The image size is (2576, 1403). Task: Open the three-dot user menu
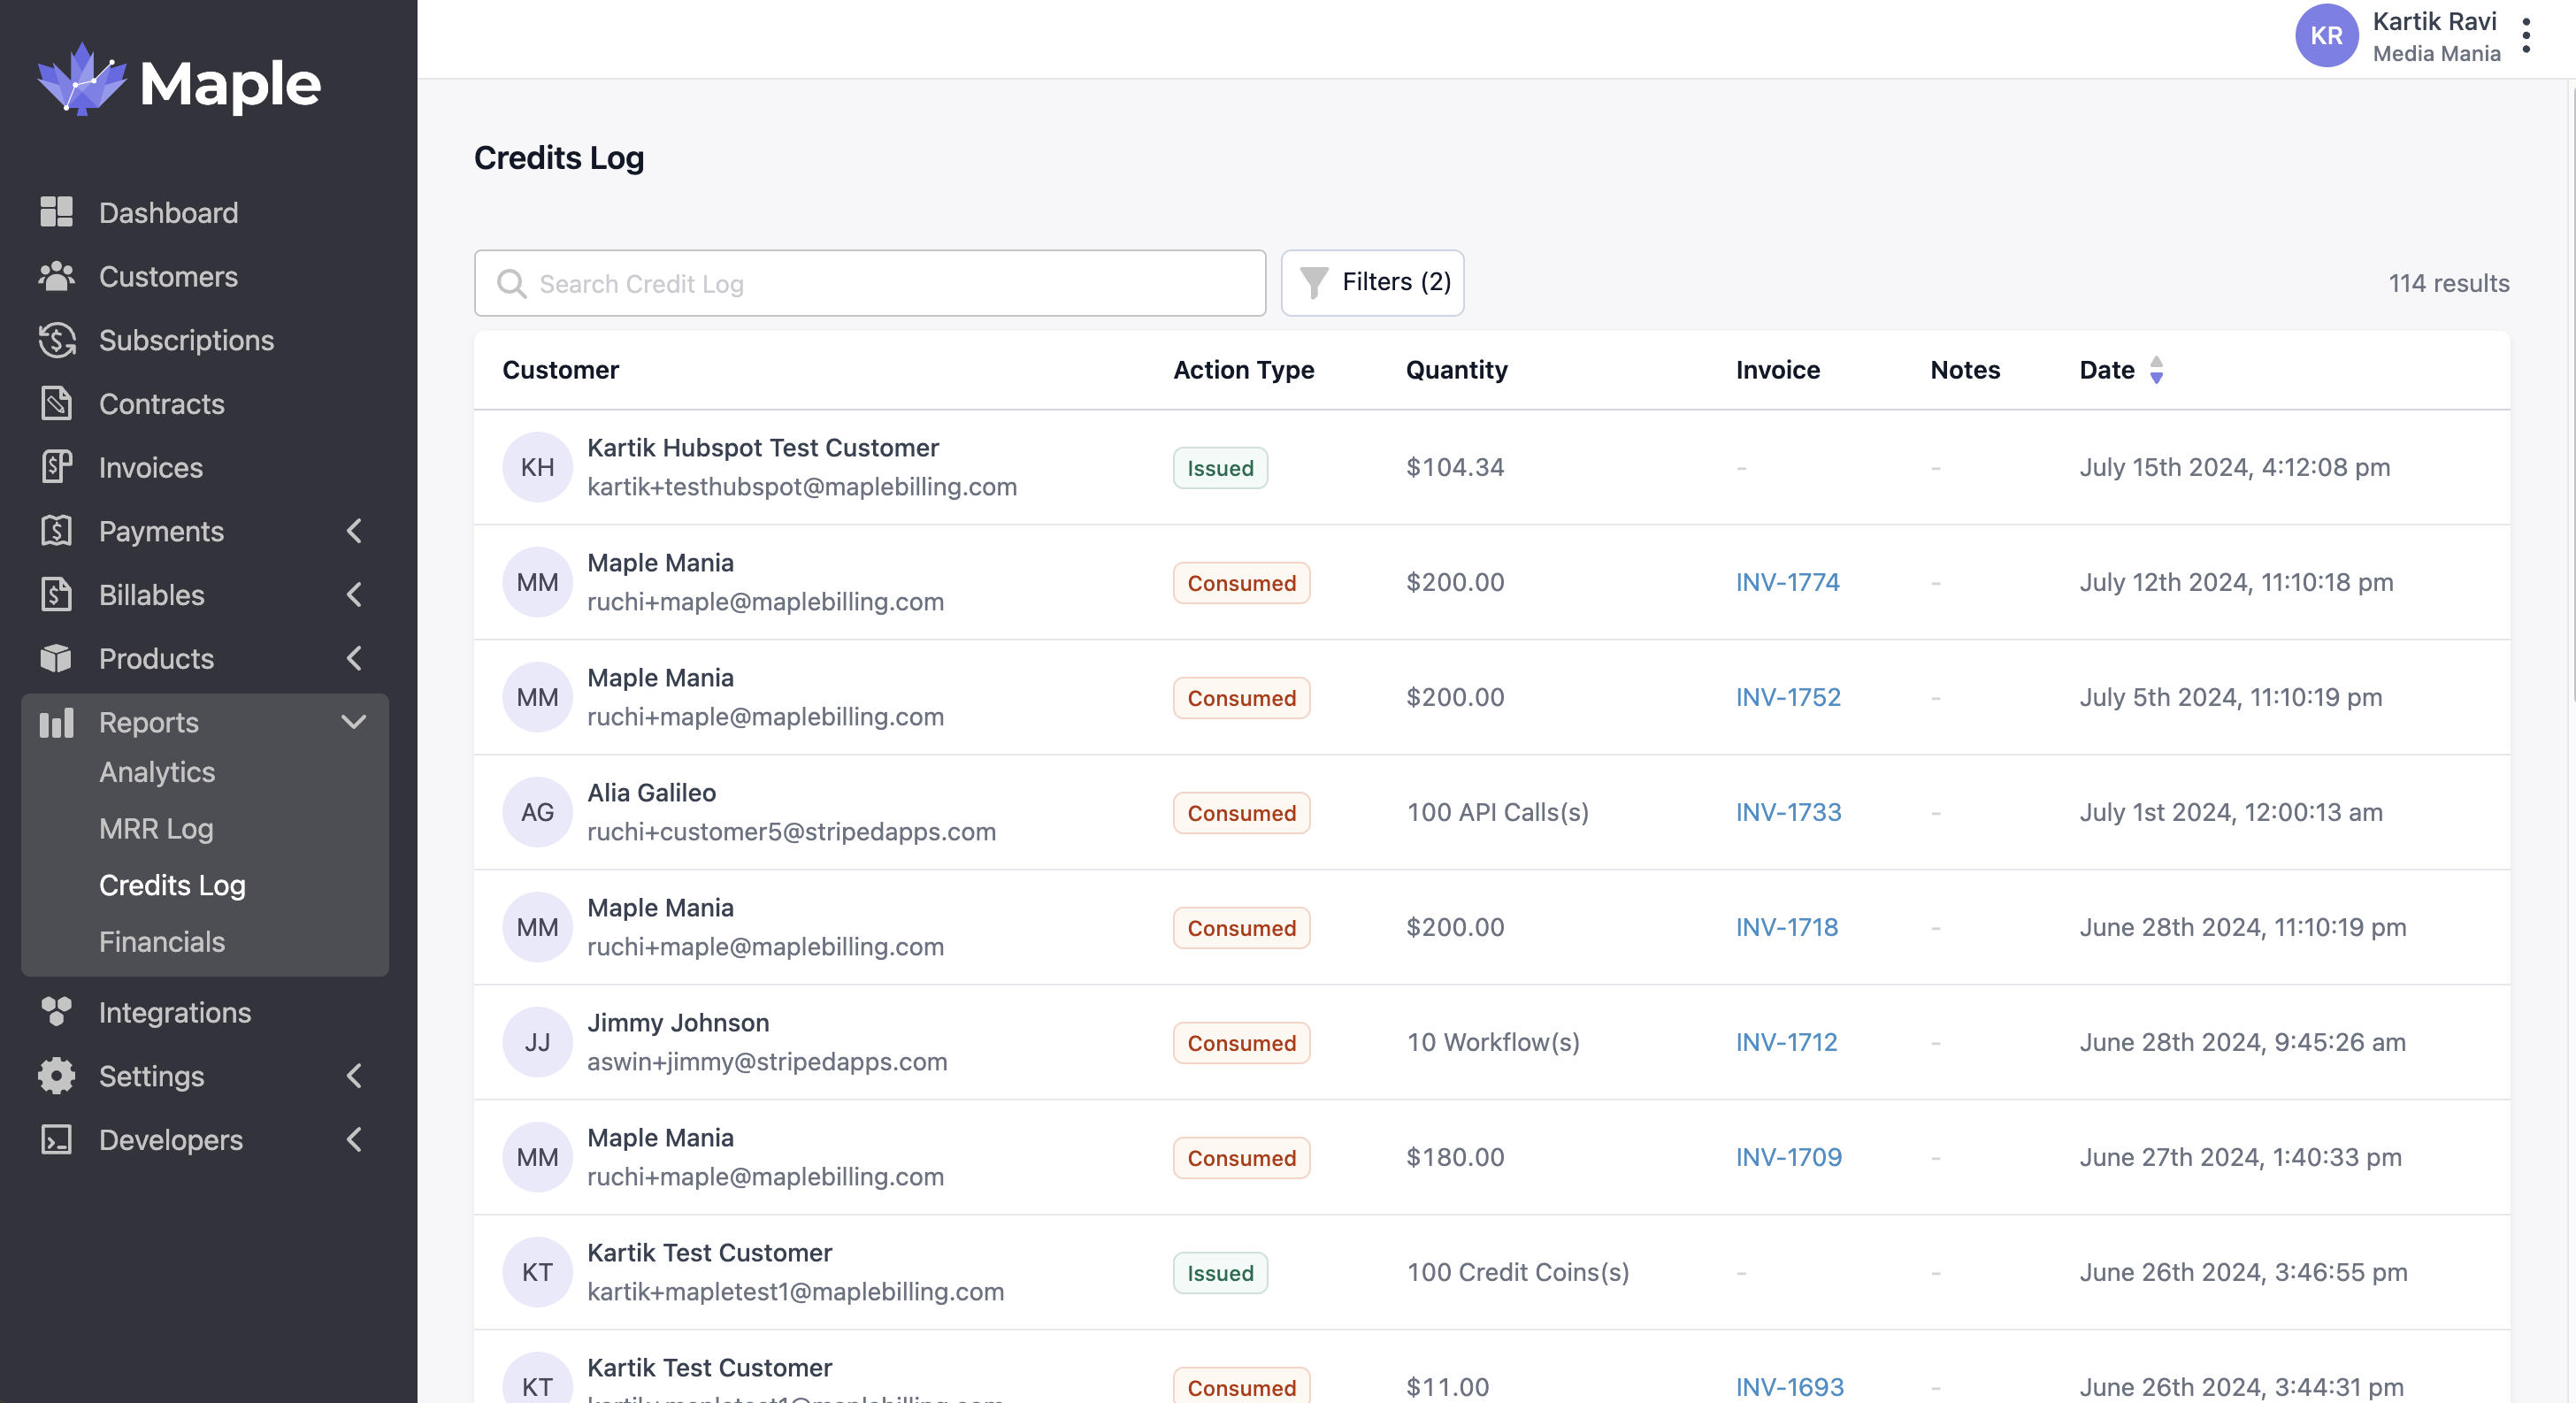(x=2526, y=36)
